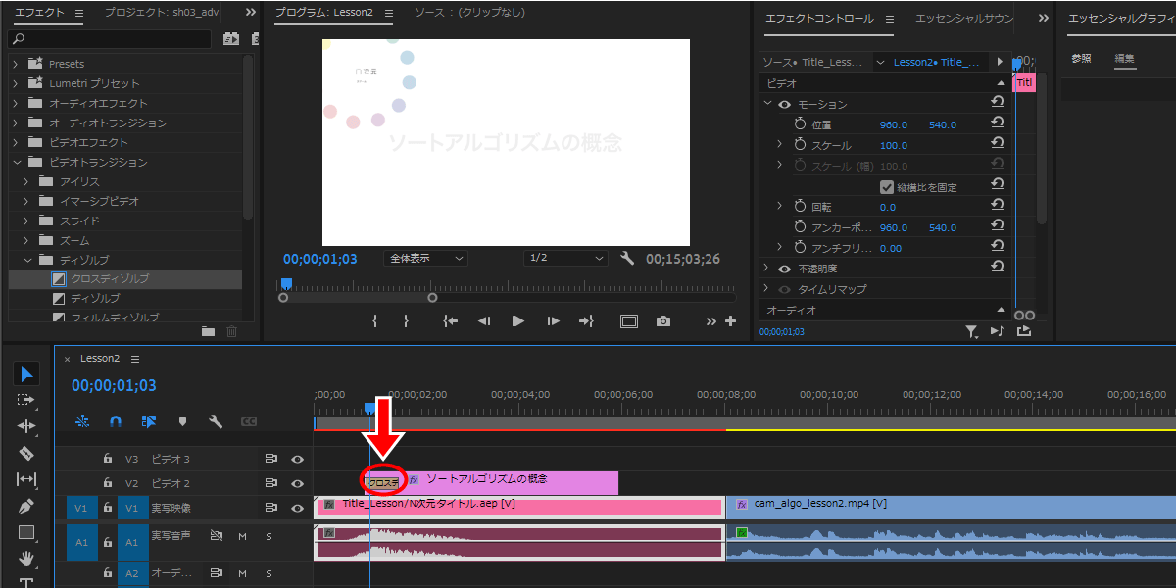
Task: Select the Razor tool
Action: [x=26, y=453]
